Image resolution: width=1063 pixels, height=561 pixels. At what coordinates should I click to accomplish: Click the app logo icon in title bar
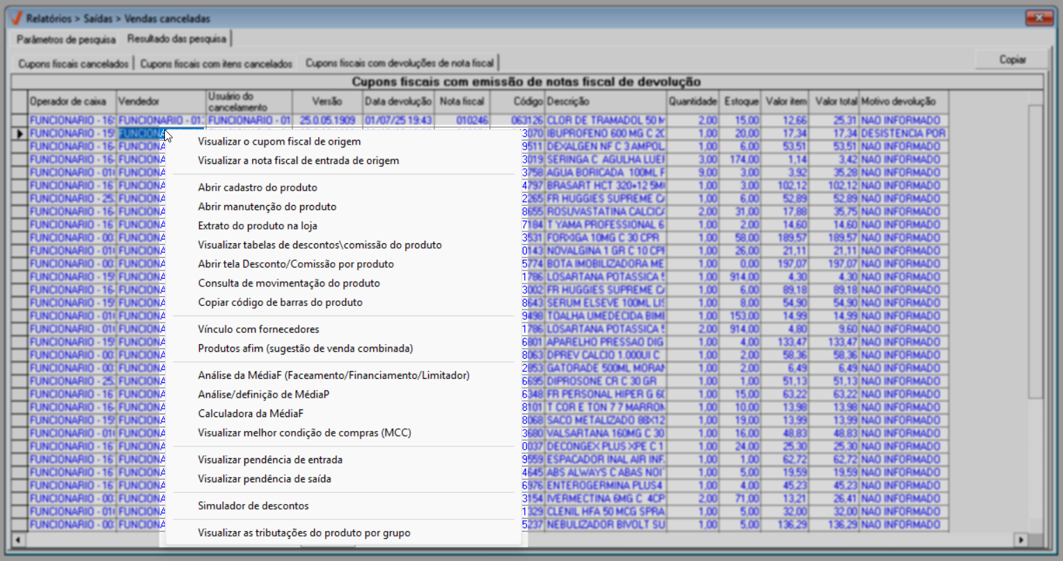click(15, 17)
